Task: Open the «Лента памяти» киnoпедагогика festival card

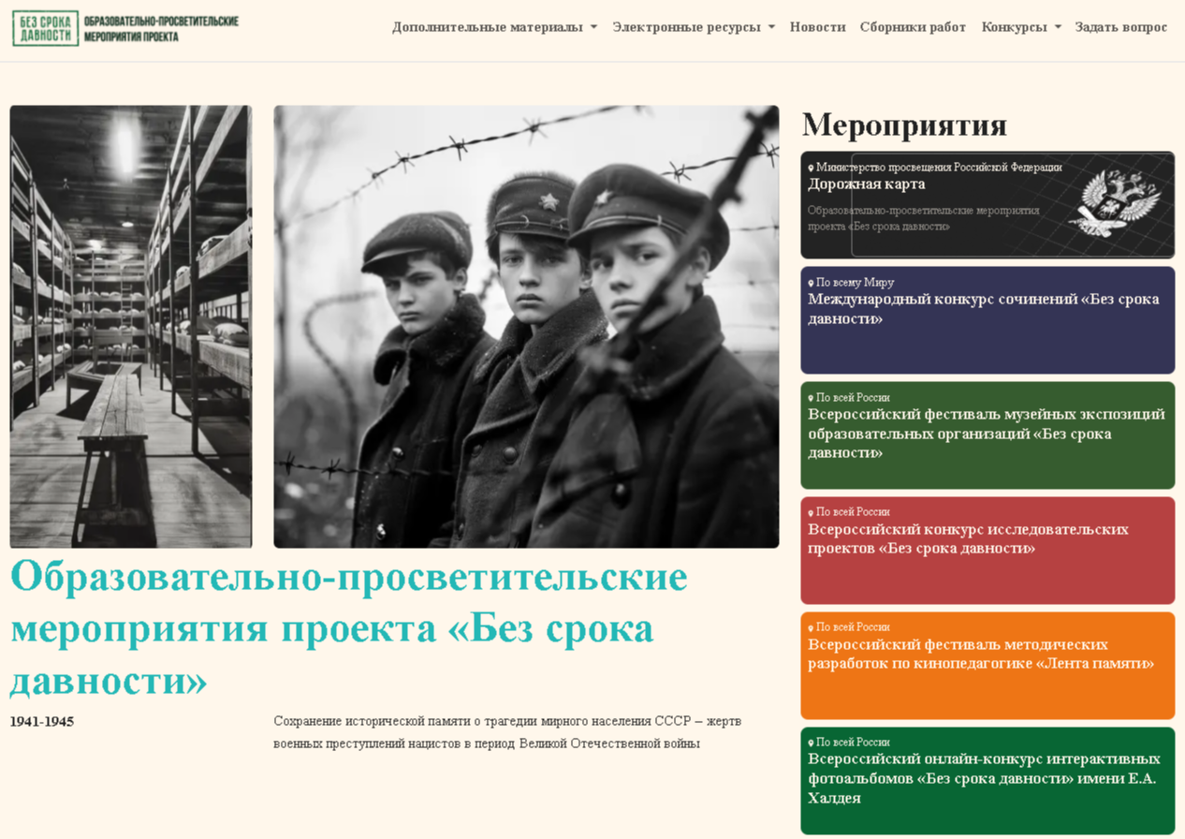Action: point(987,666)
